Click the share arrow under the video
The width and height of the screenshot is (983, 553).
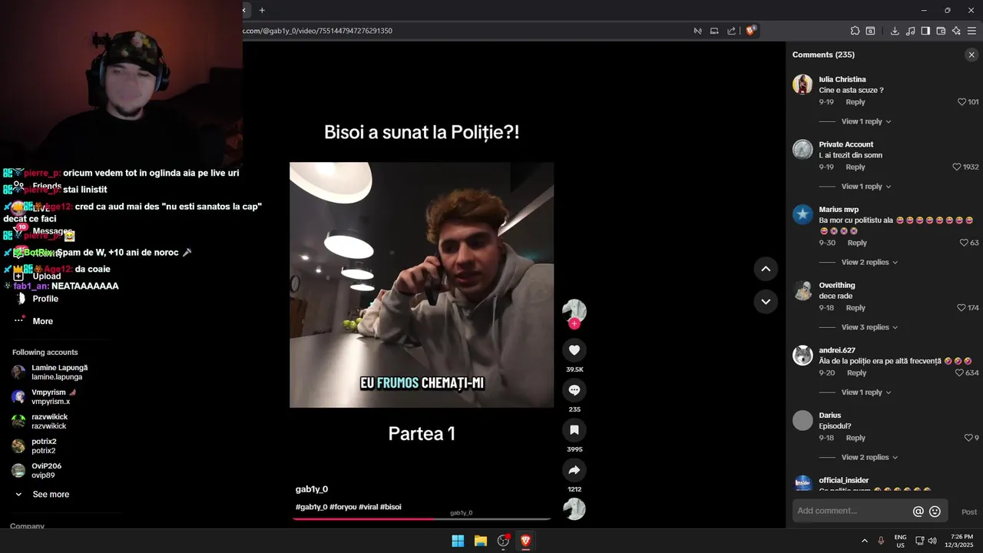coord(574,470)
